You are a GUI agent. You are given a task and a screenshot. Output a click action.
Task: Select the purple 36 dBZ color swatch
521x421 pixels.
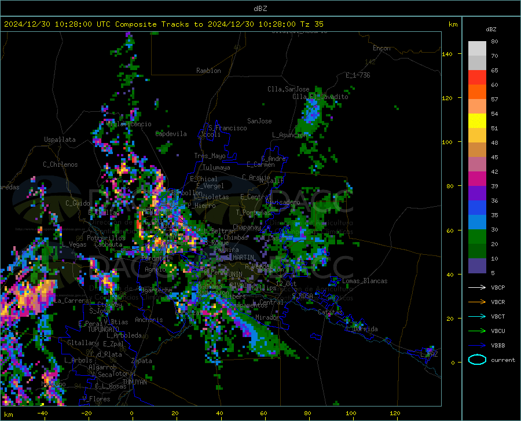tap(477, 193)
